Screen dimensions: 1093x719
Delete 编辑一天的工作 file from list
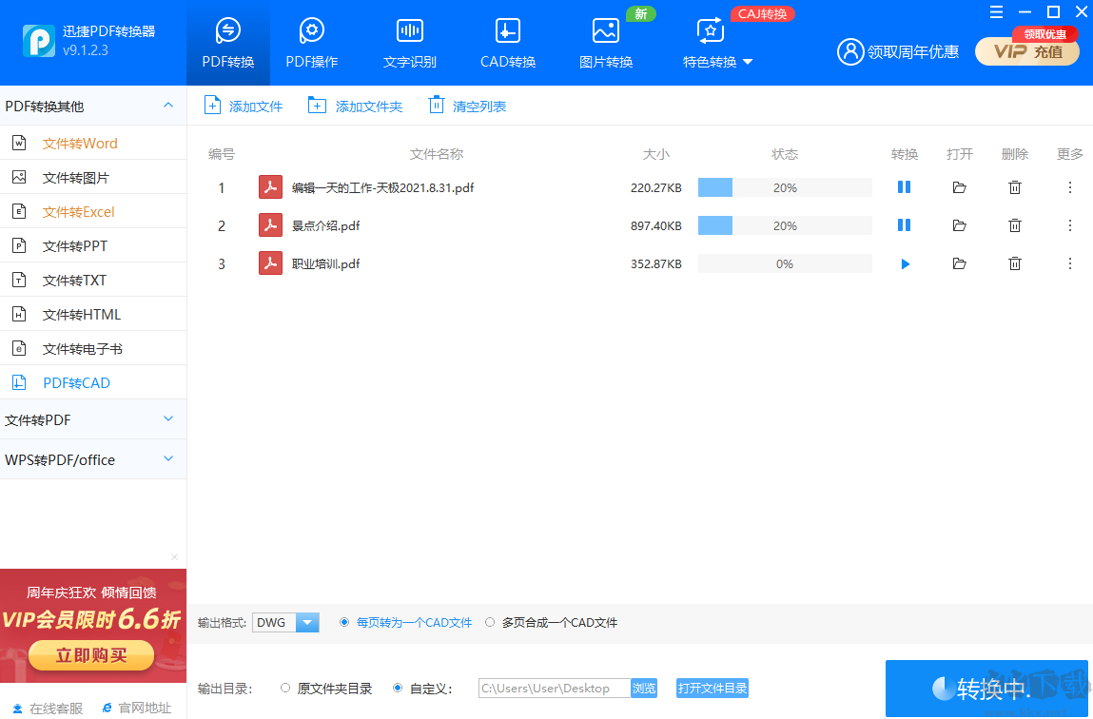click(1015, 187)
